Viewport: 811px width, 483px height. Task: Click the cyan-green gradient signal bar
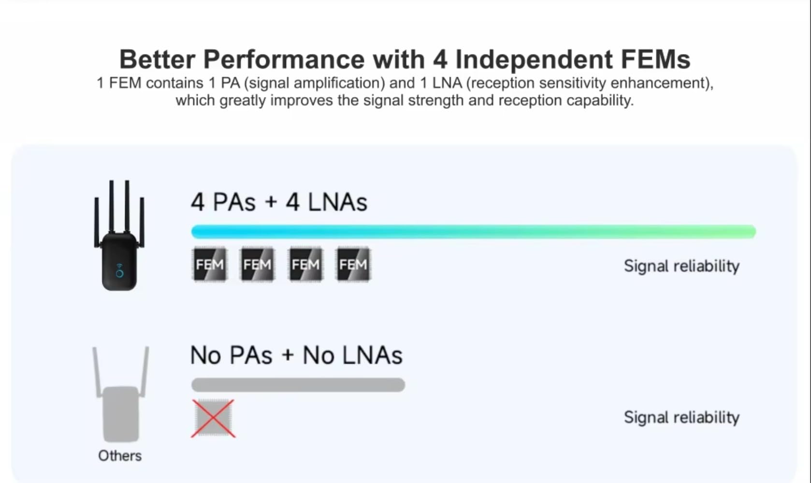[x=474, y=232]
